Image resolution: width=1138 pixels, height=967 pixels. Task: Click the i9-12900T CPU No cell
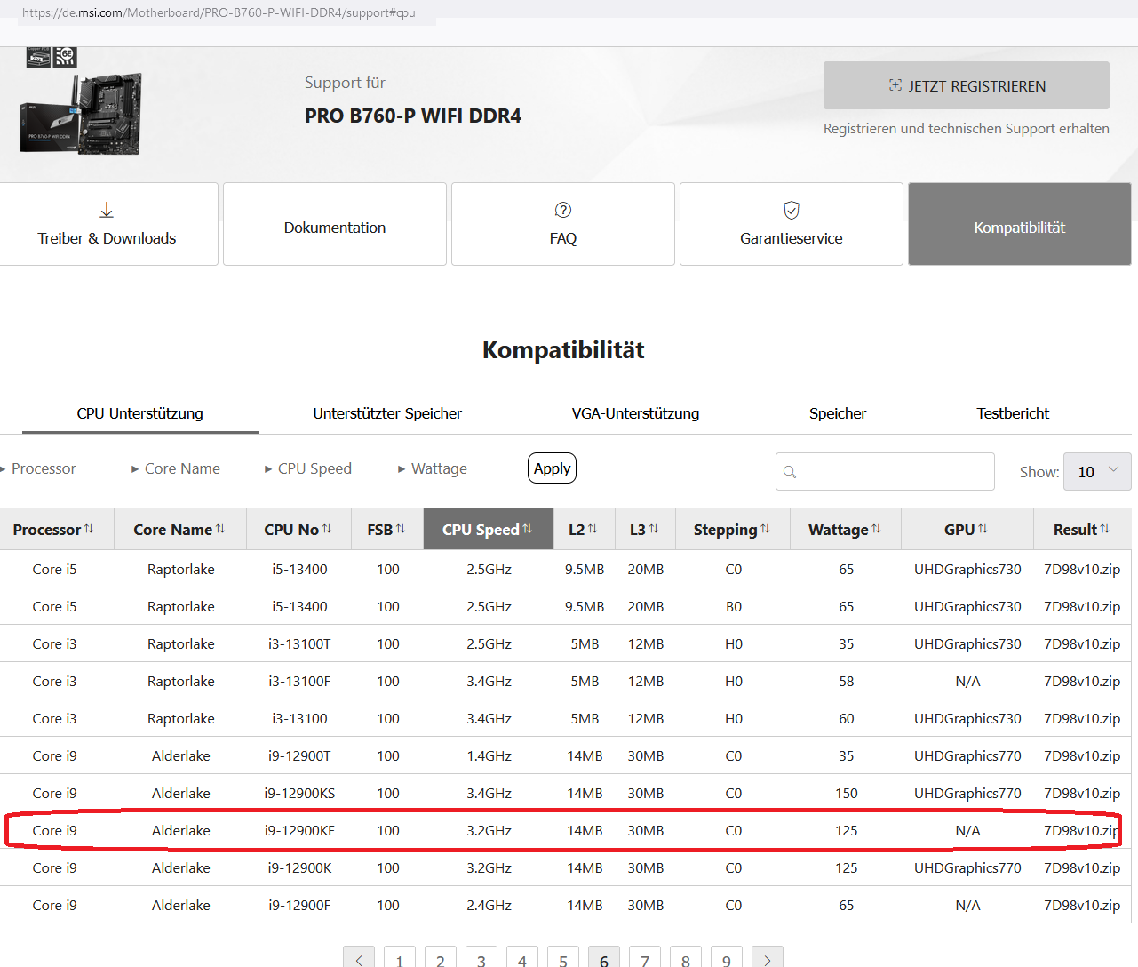299,755
